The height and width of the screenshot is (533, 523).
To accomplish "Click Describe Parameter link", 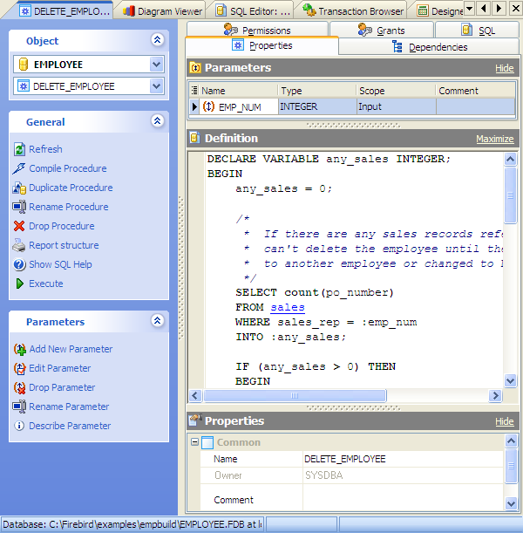I will pos(70,426).
